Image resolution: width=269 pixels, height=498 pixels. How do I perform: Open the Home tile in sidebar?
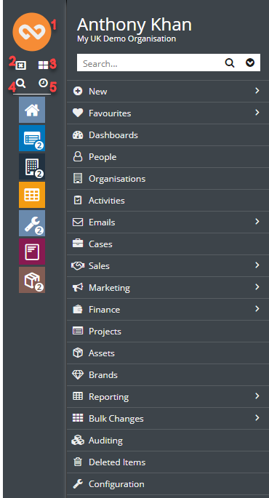[x=32, y=110]
